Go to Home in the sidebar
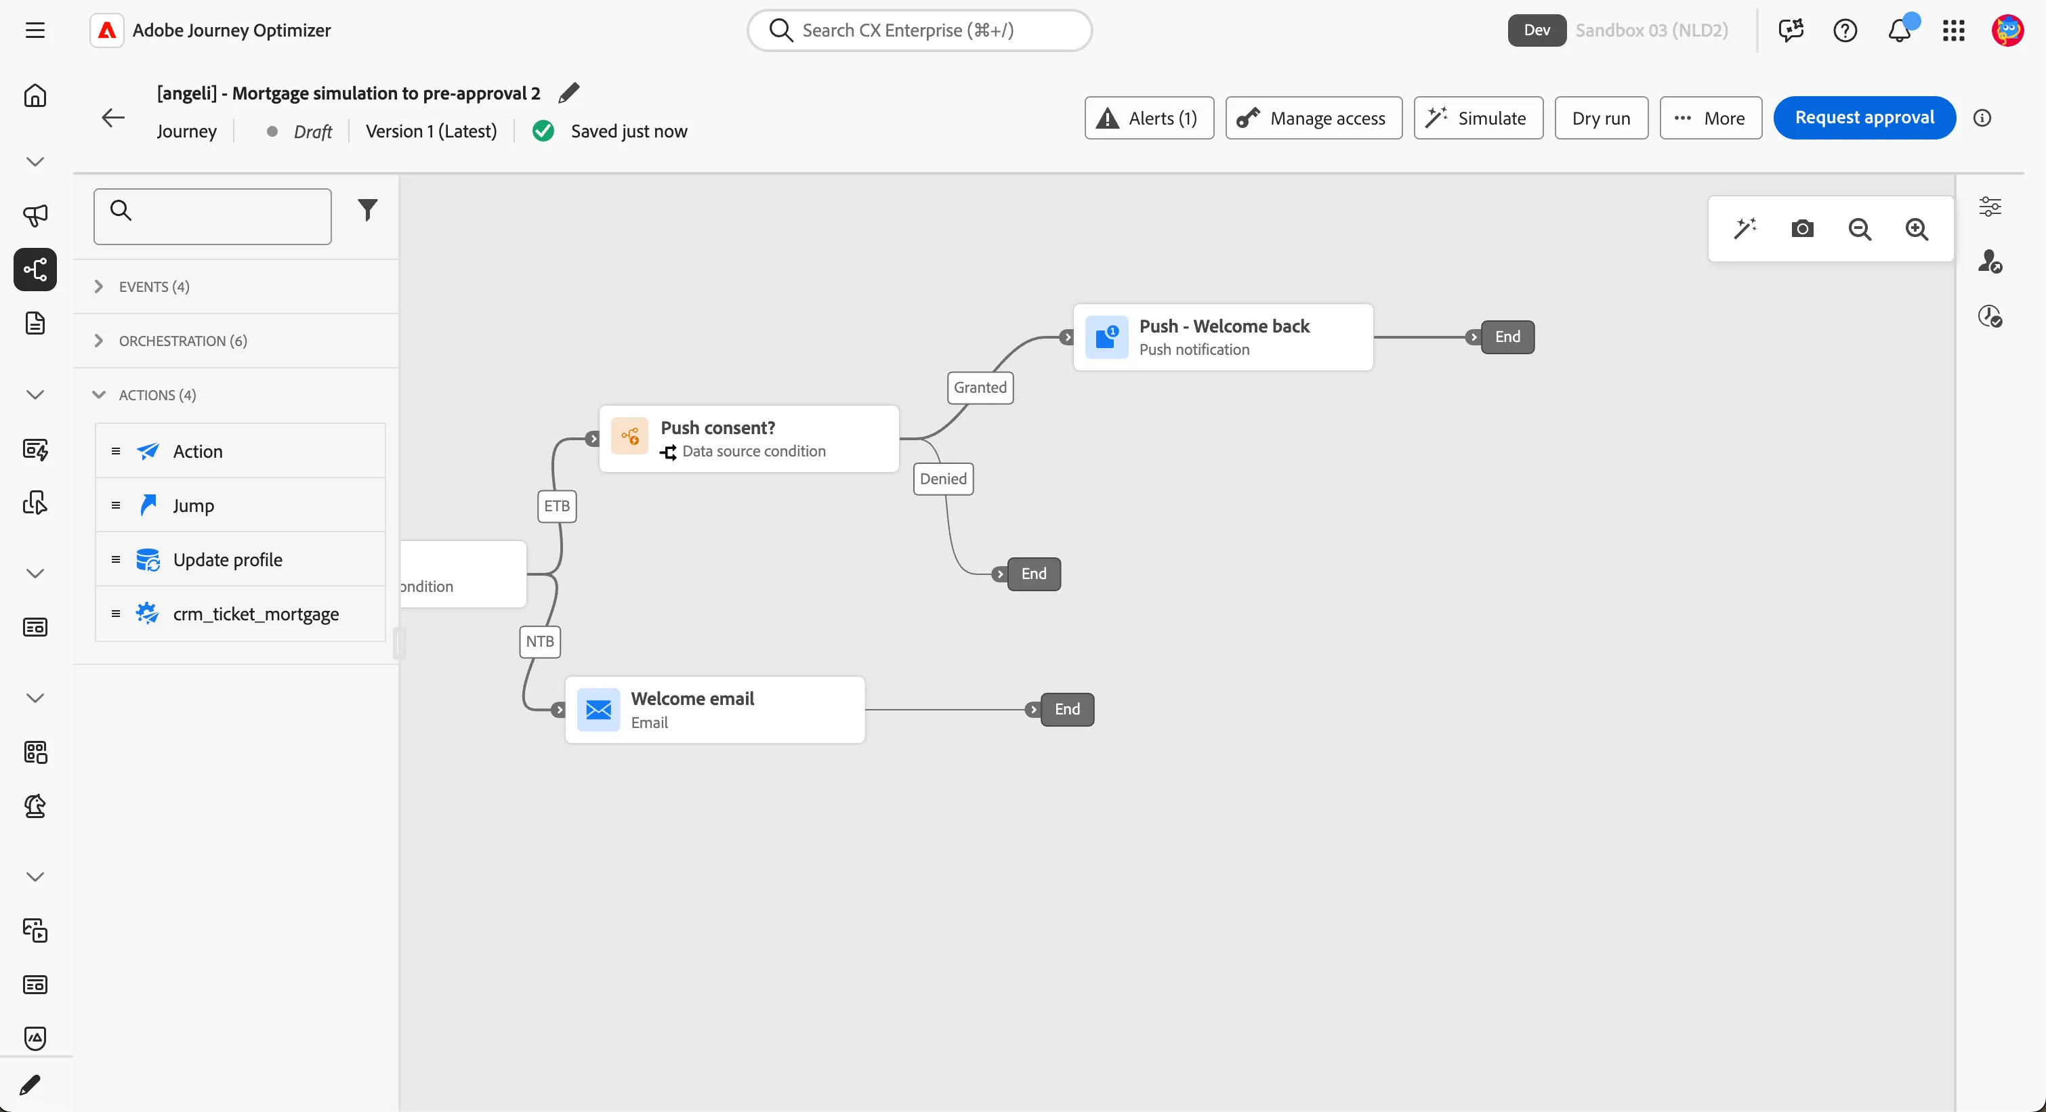 (35, 95)
